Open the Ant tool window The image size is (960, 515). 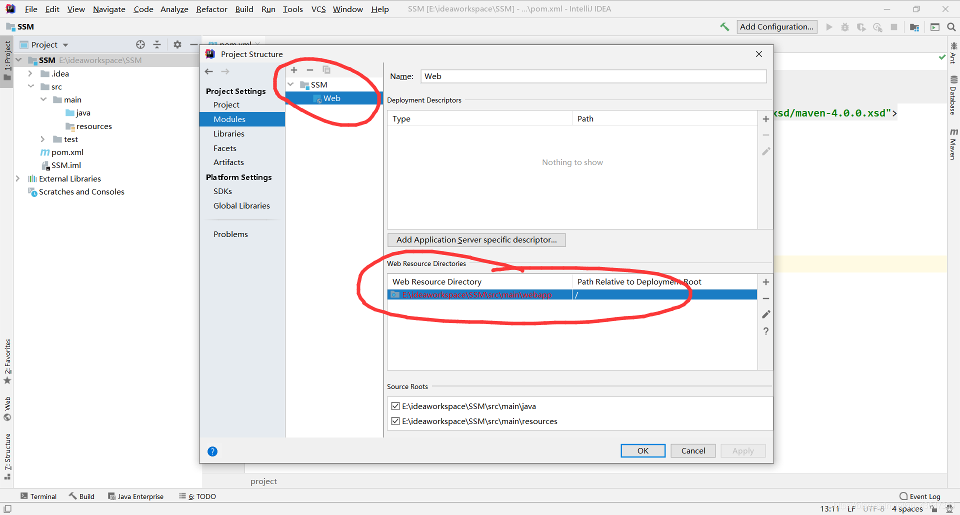pos(953,52)
